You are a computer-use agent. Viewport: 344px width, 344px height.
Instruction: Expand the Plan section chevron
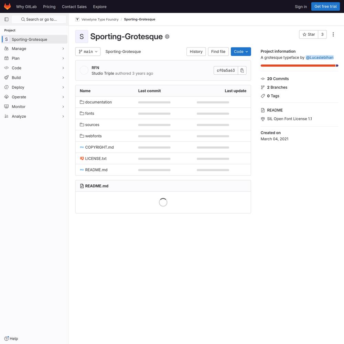(x=63, y=58)
